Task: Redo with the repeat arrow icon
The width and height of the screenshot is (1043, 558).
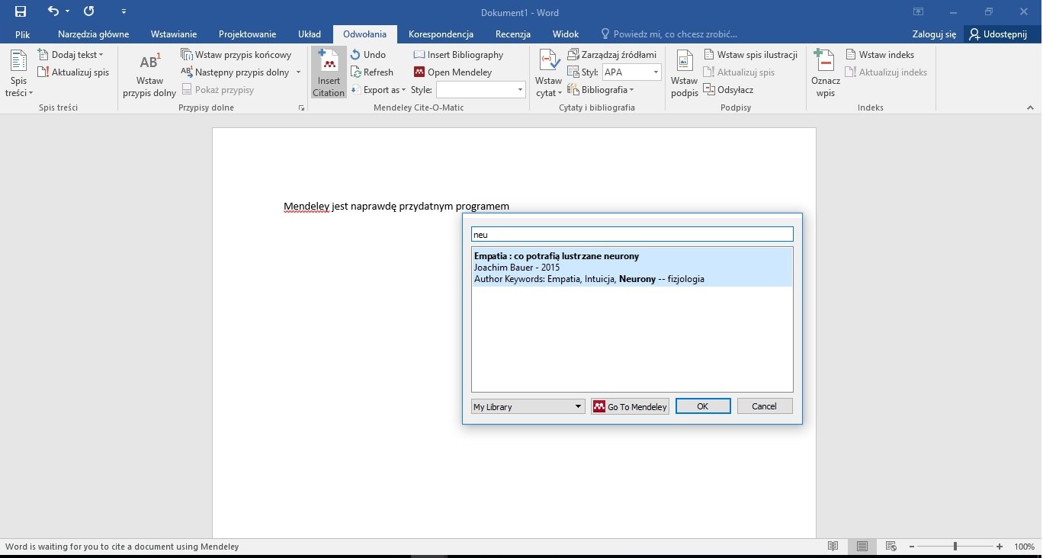Action: tap(88, 11)
